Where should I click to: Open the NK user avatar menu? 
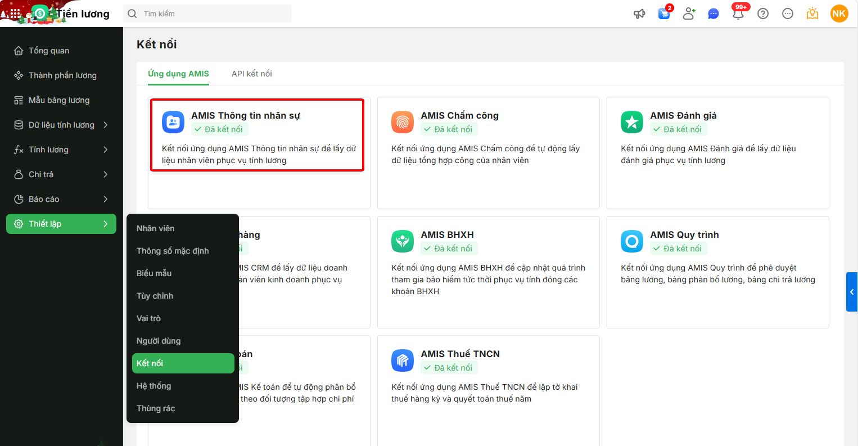pos(839,13)
